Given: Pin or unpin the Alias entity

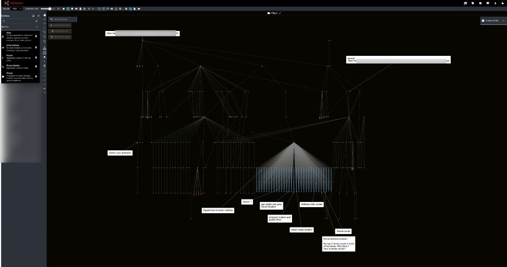Looking at the screenshot, I should (x=36, y=36).
